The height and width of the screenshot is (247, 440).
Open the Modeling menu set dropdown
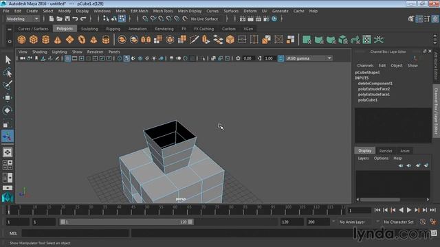click(x=23, y=19)
